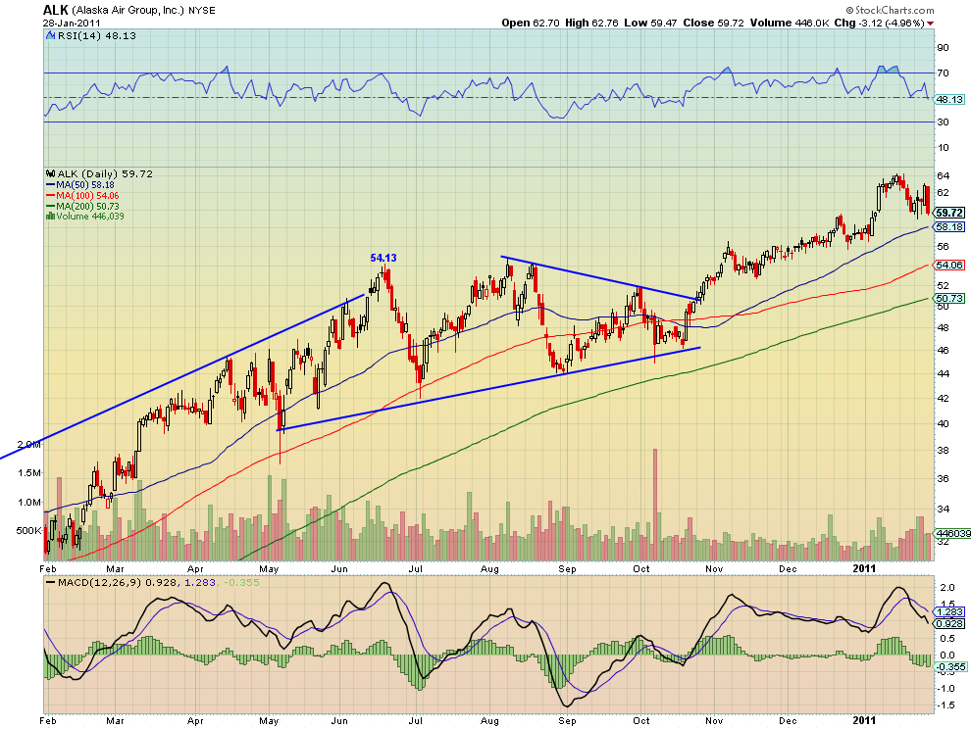Click Nov on the MACD panel date axis
This screenshot has height=729, width=971.
tap(714, 721)
